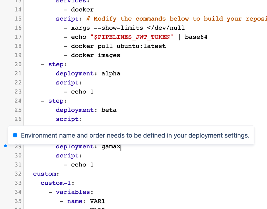Viewport: 267px width, 209px height.
Task: Click the 'script:' key on line 15
Action: pos(69,18)
